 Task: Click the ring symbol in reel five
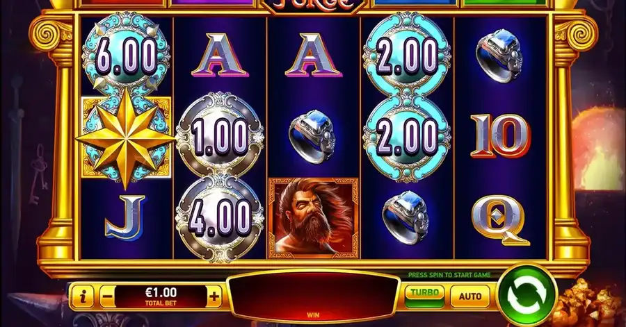(500, 55)
